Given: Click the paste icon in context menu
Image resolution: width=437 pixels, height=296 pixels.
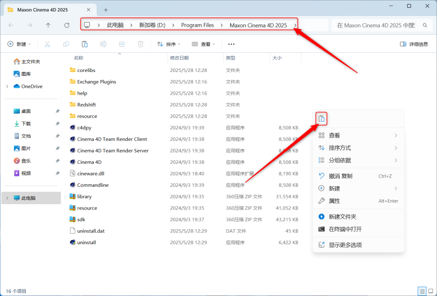Looking at the screenshot, I should pyautogui.click(x=321, y=118).
